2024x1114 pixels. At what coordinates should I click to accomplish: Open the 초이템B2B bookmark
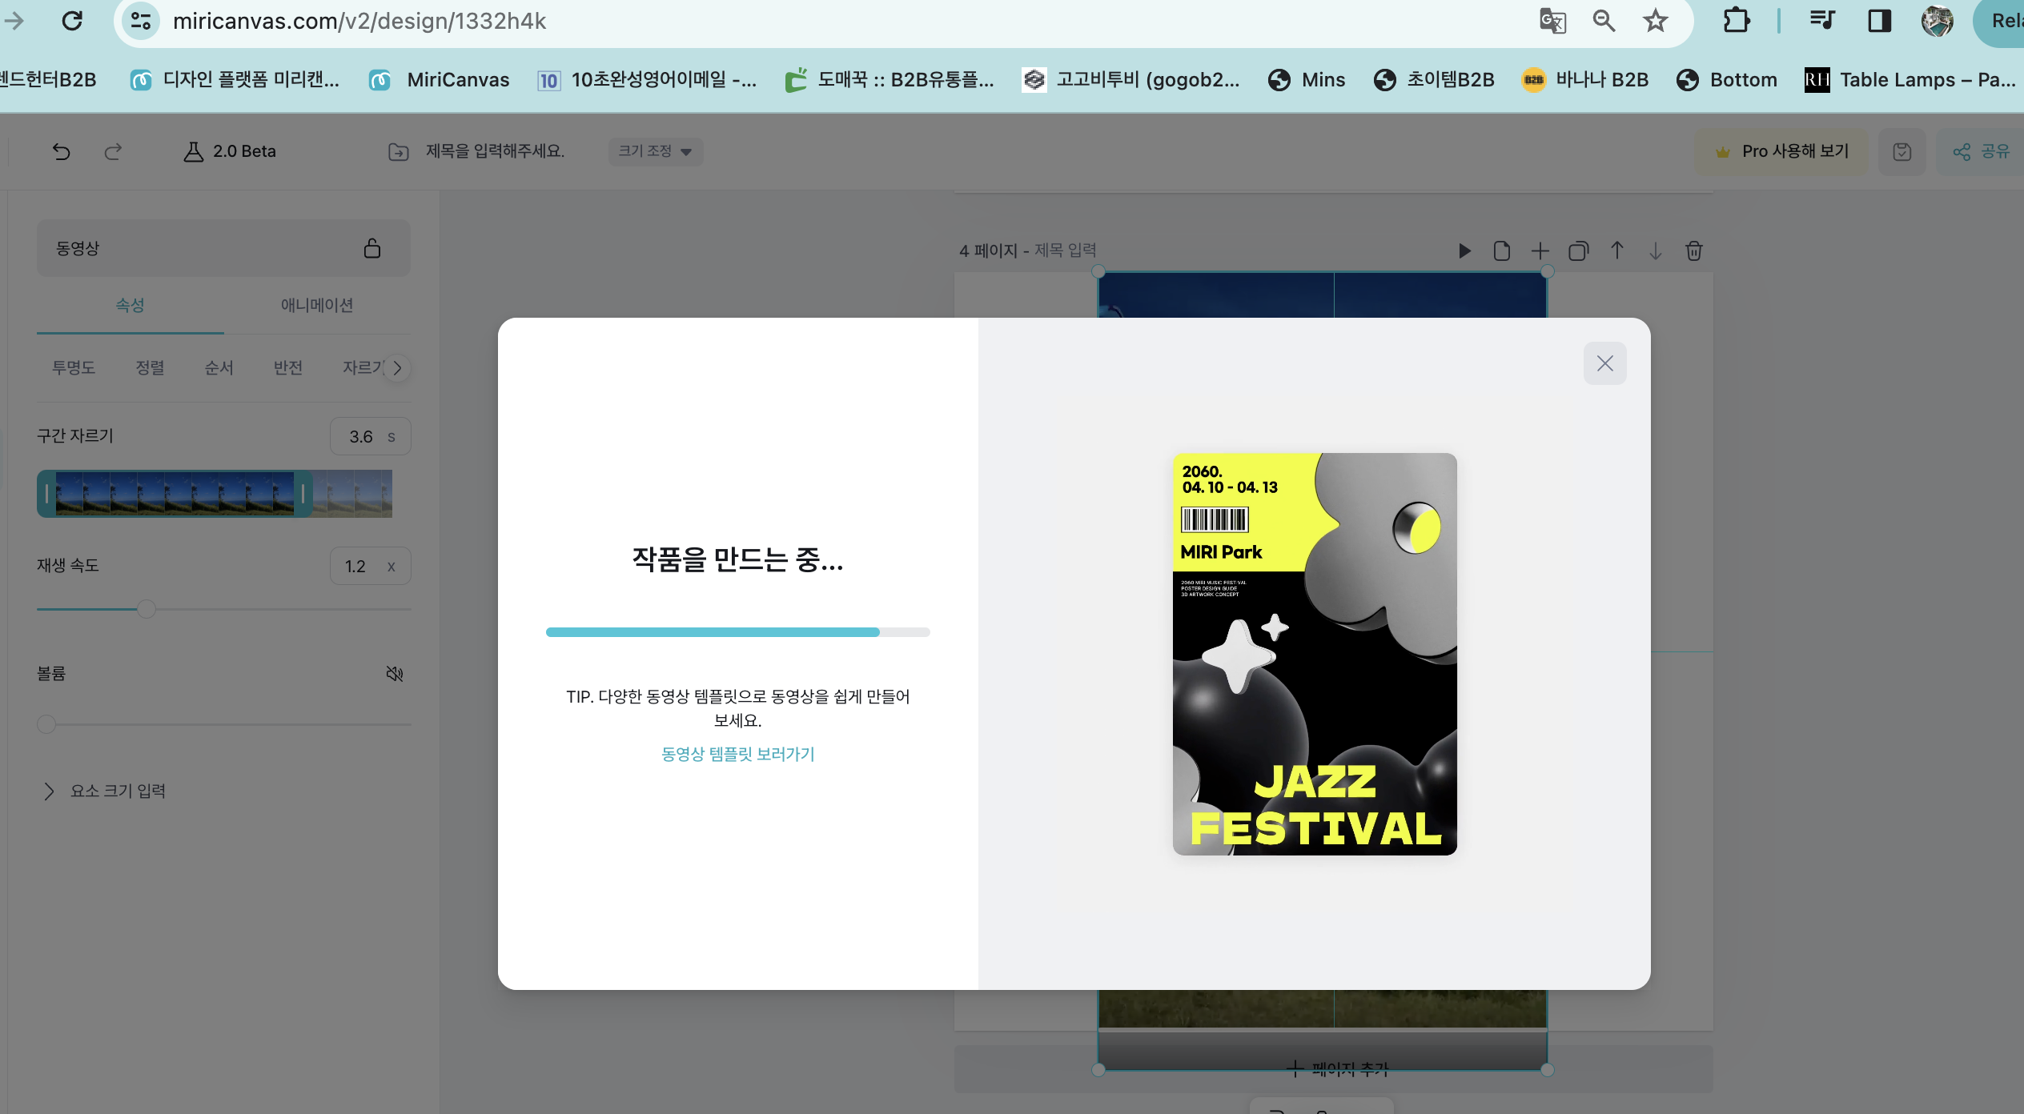pos(1434,80)
